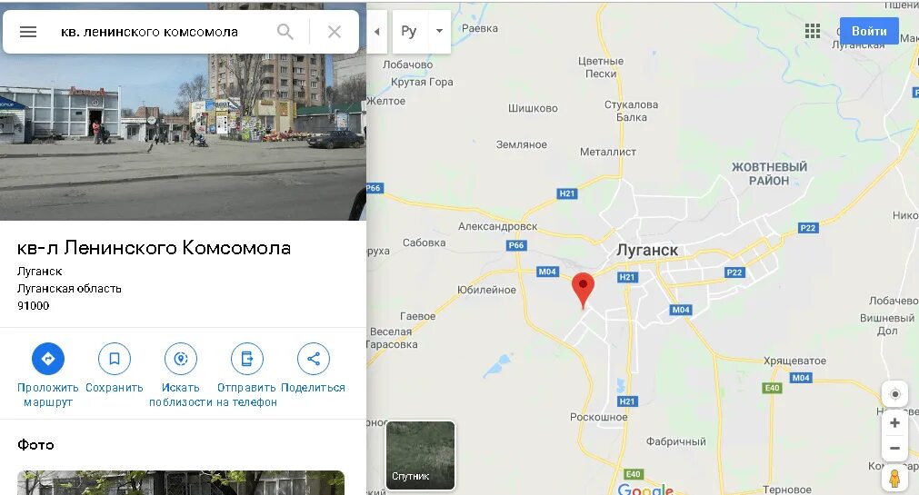Click the red map pin marker

(583, 290)
